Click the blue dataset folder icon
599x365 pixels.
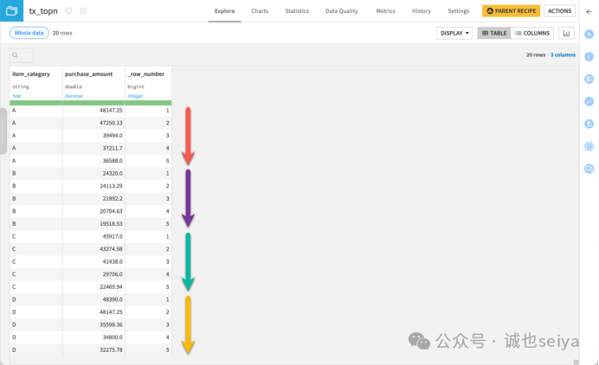coord(11,10)
